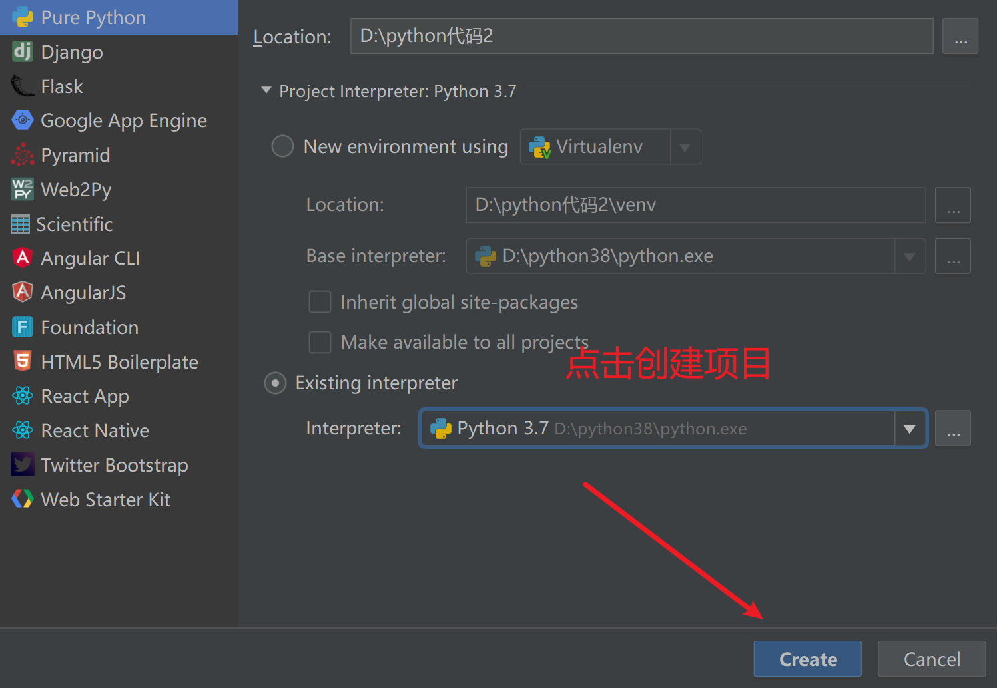Click the venv Location text field

[696, 205]
